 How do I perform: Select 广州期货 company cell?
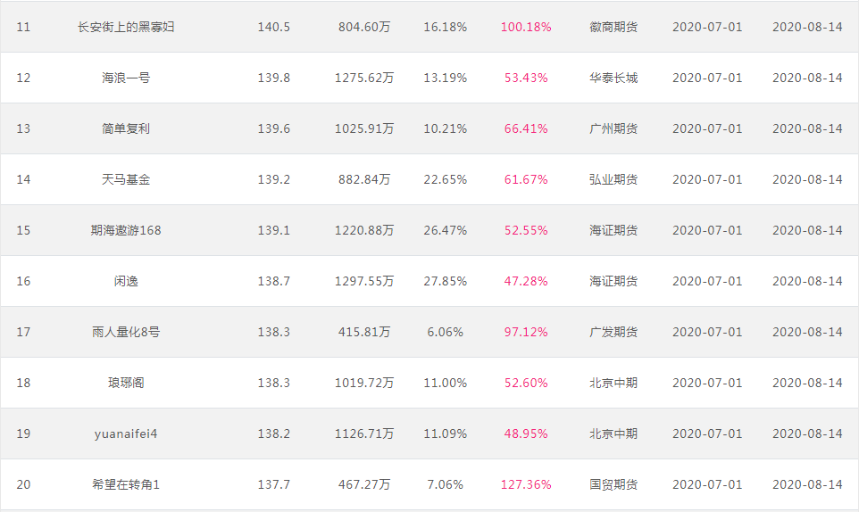(613, 128)
